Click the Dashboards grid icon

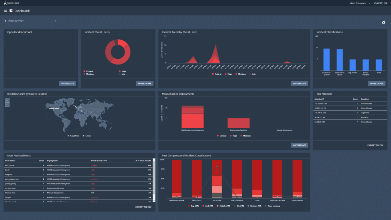10,10
